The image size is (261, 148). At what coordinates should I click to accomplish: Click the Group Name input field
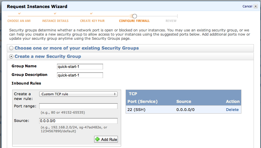80,67
